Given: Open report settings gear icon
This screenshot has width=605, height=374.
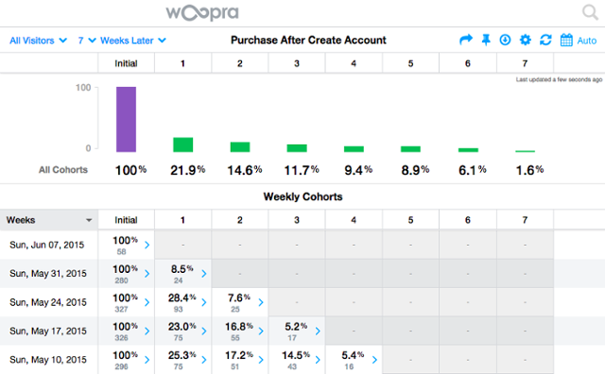Looking at the screenshot, I should click(526, 40).
